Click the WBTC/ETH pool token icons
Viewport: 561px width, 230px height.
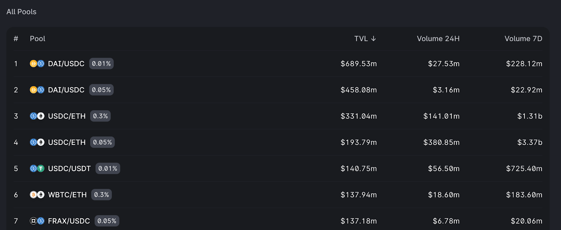tap(37, 195)
